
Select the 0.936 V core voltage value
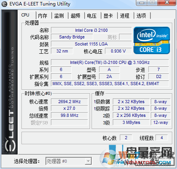pos(118,51)
